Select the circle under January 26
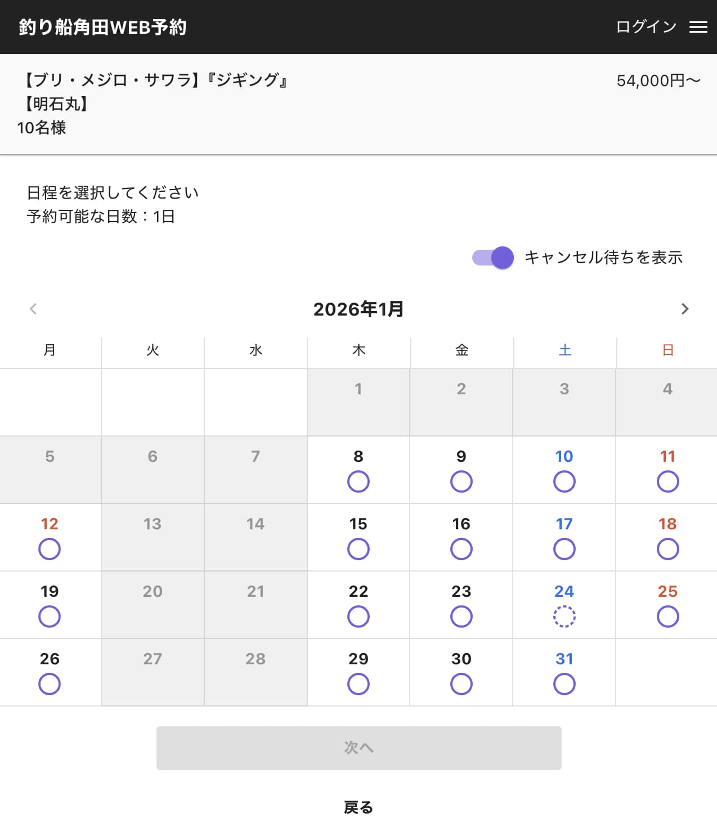This screenshot has height=819, width=717. 50,684
